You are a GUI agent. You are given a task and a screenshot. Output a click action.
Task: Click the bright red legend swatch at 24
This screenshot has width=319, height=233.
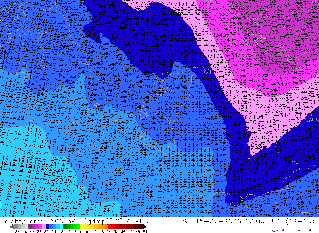pos(110,227)
